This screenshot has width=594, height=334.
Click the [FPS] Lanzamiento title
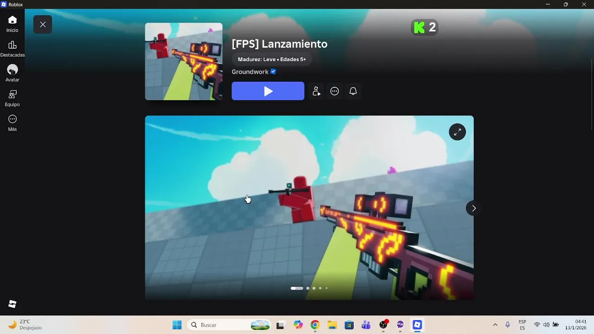[x=279, y=44]
